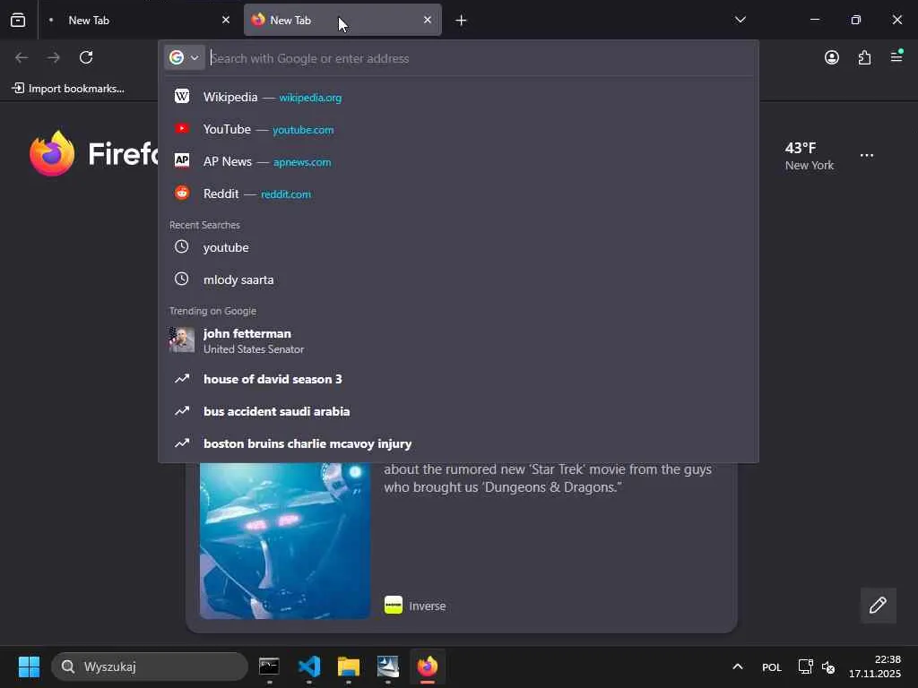Click the 43°F New York weather widget
918x688 pixels.
click(810, 156)
